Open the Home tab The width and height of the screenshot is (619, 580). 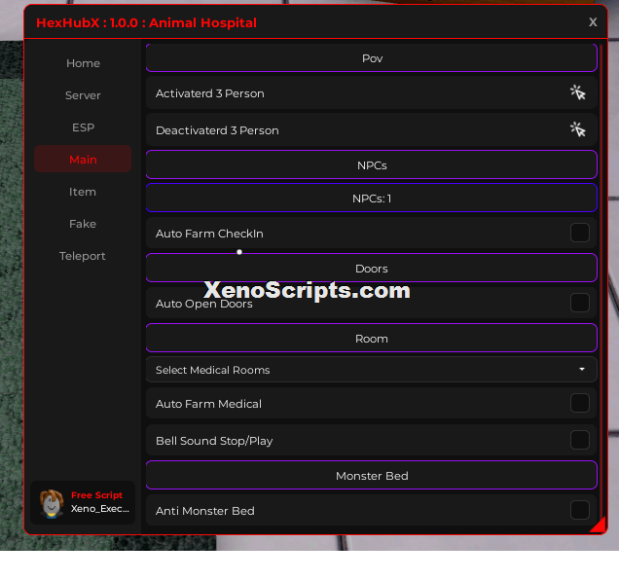(x=83, y=63)
